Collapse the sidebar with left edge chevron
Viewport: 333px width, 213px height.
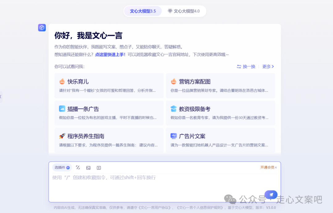(1, 97)
